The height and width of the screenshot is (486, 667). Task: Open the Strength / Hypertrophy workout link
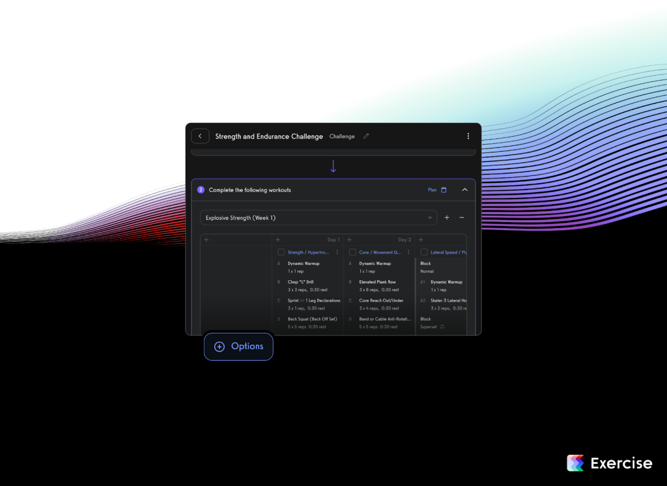point(308,252)
